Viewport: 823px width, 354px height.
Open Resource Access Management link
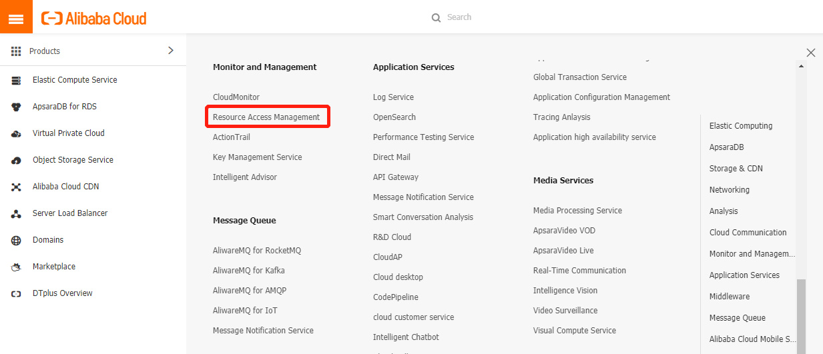[x=266, y=117]
